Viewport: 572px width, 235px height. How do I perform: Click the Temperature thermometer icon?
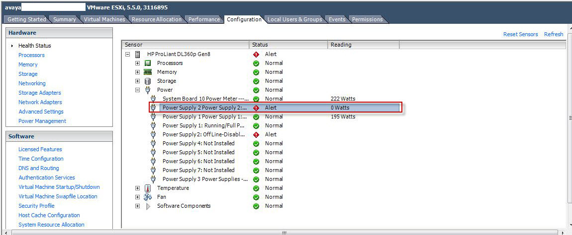148,188
